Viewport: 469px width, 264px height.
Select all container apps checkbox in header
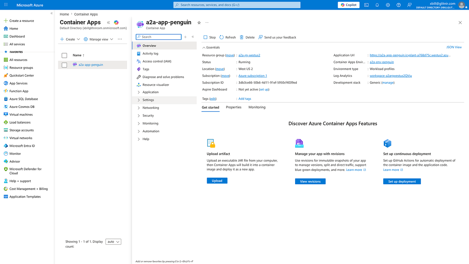[64, 55]
